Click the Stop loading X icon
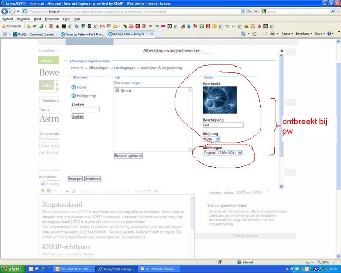Image resolution: width=341 pixels, height=273 pixels. pyautogui.click(x=256, y=11)
